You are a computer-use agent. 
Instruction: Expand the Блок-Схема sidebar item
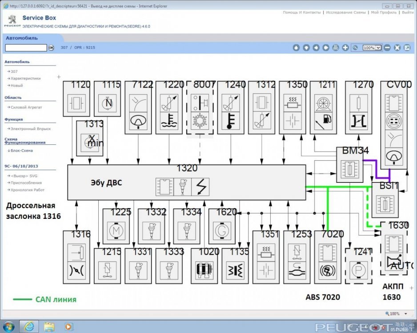click(21, 151)
